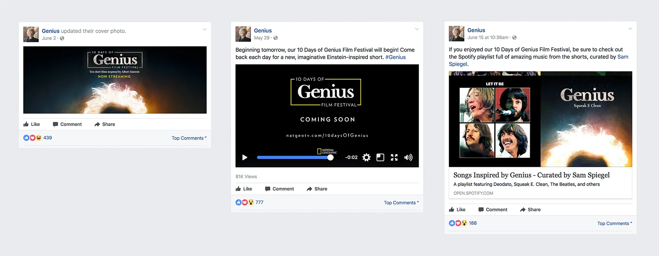Screen dimensions: 659x256
Task: Comment on the May 29 video post
Action: point(279,189)
